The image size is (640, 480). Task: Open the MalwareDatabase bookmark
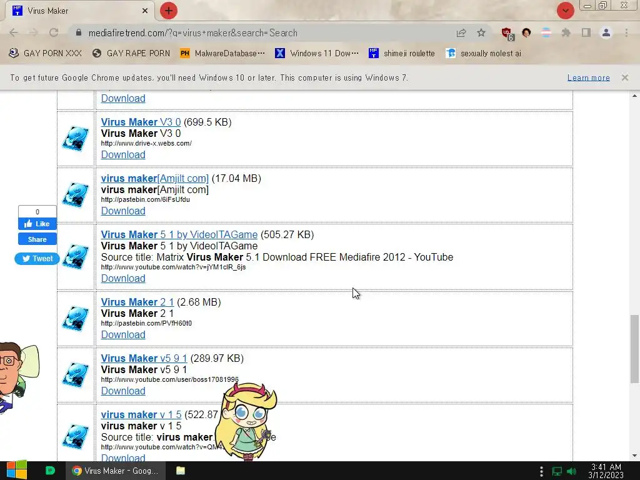tap(222, 53)
